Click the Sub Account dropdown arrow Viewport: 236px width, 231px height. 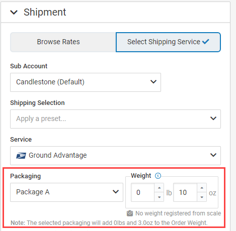point(153,82)
